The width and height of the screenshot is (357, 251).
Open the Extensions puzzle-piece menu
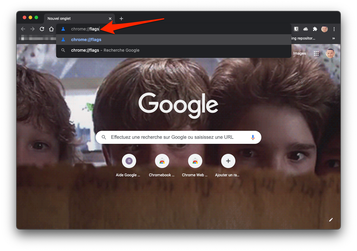click(315, 29)
